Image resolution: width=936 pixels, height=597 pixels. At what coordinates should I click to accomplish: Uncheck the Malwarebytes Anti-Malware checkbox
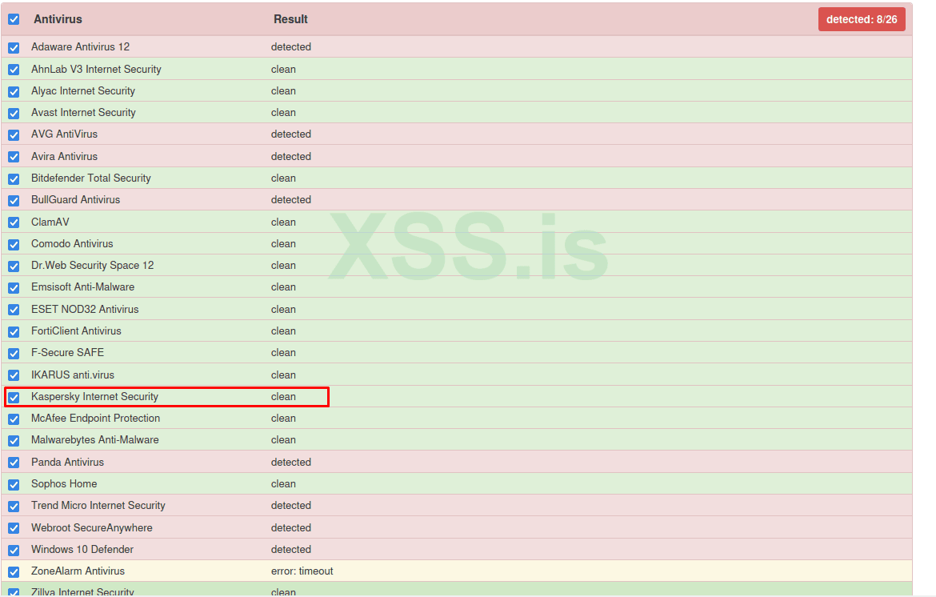click(x=14, y=441)
